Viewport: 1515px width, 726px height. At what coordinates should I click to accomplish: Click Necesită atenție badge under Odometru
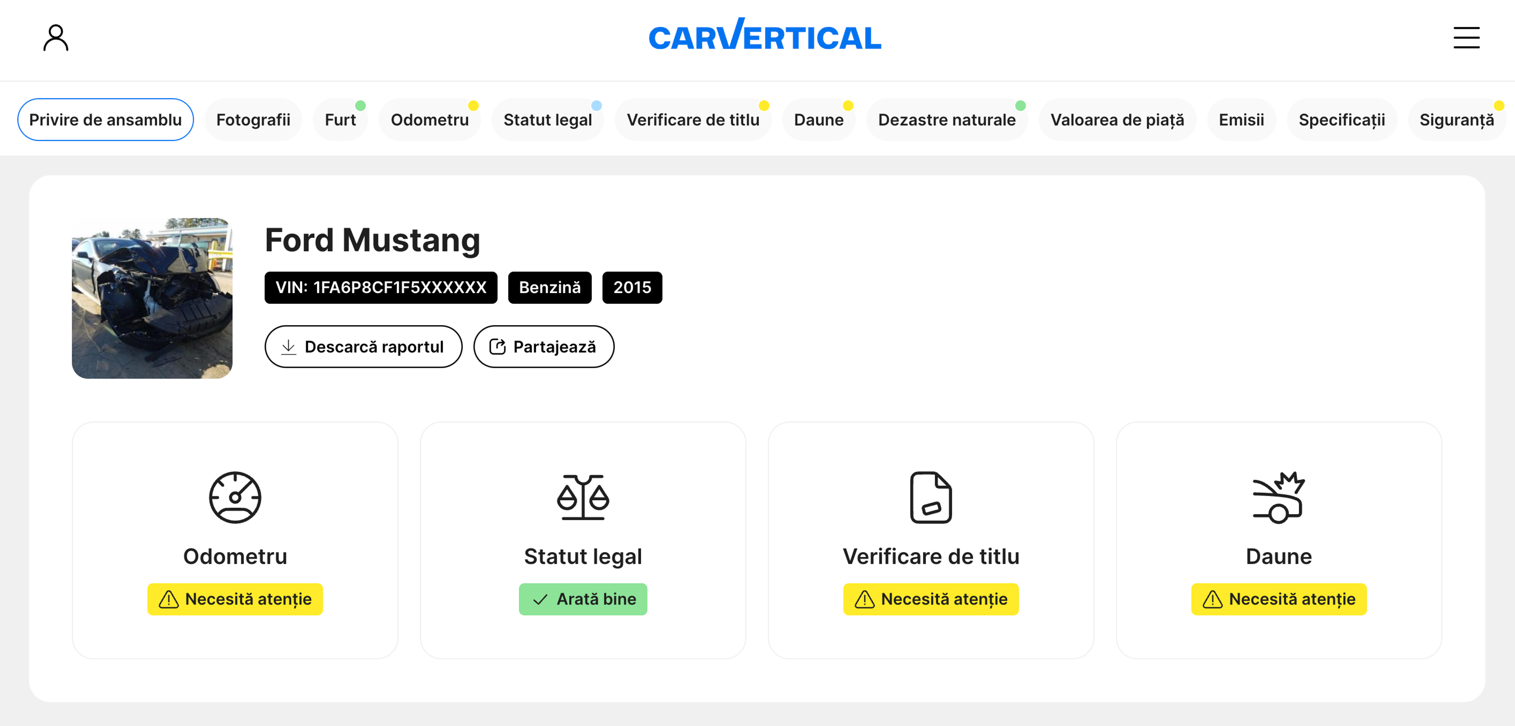[x=235, y=599]
